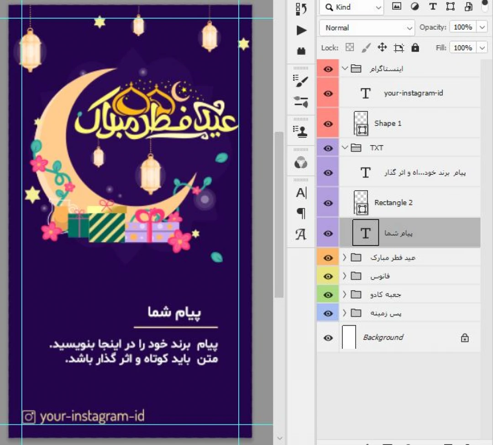Toggle visibility of the Background layer
493x445 pixels.
[x=328, y=338]
